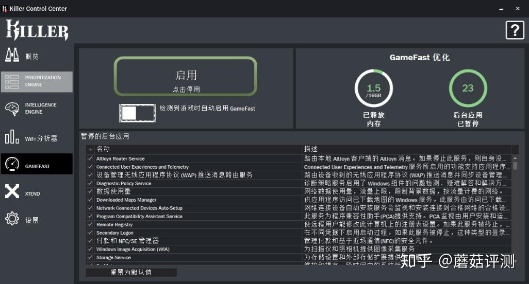529x284 pixels.
Task: Click the Killer logo
Action: (37, 30)
